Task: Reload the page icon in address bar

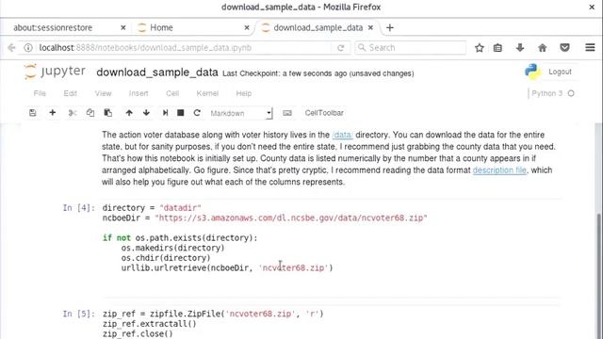Action: coord(341,48)
